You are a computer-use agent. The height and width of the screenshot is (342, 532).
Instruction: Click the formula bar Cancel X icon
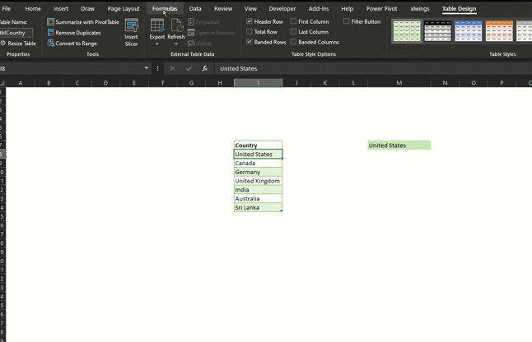coord(173,68)
